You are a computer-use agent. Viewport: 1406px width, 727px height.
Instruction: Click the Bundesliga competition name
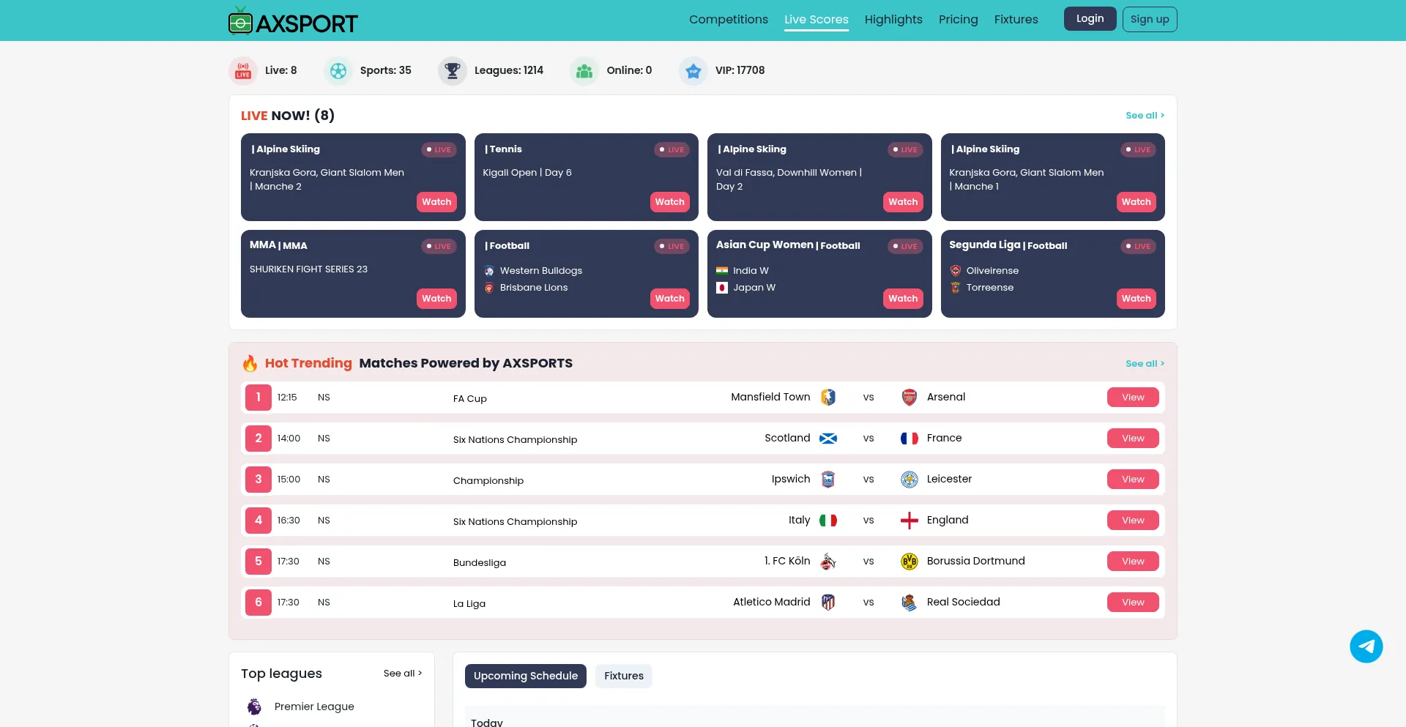coord(480,563)
